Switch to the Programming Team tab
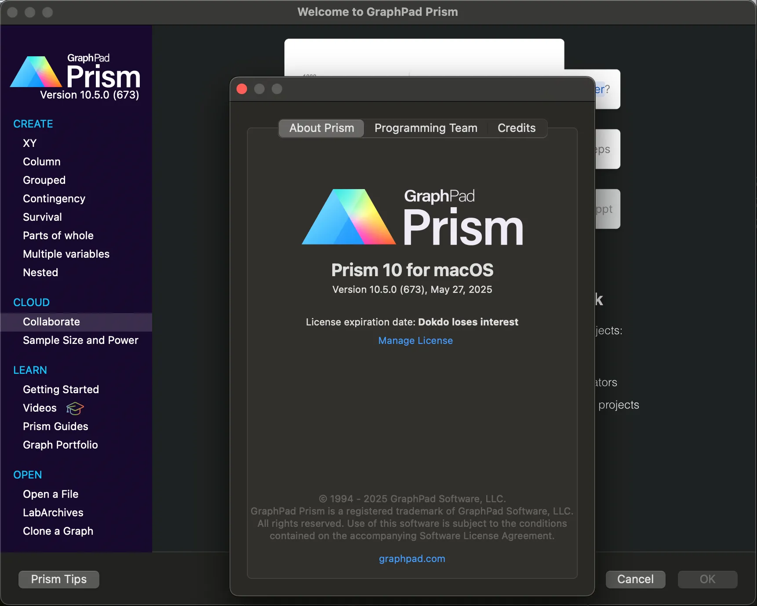This screenshot has width=757, height=606. 426,128
